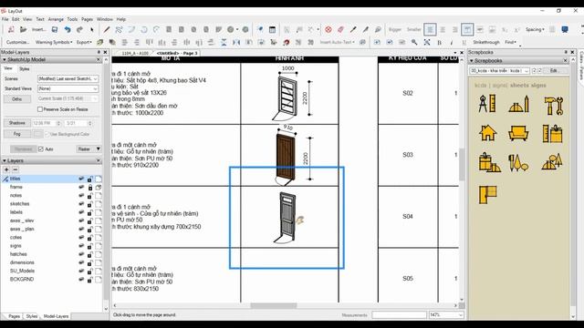Open the Arrange menu
This screenshot has height=328, width=584.
point(56,19)
